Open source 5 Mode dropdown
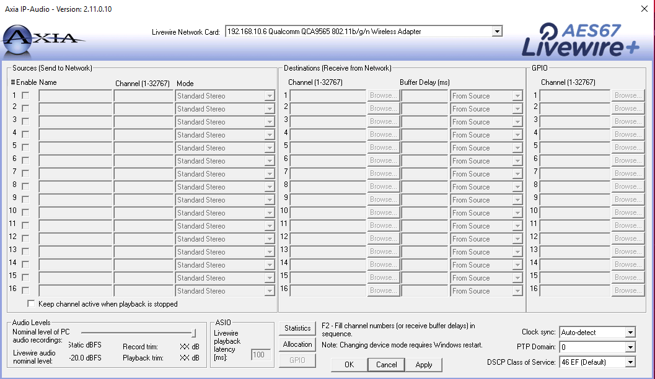Image resolution: width=655 pixels, height=379 pixels. (270, 148)
